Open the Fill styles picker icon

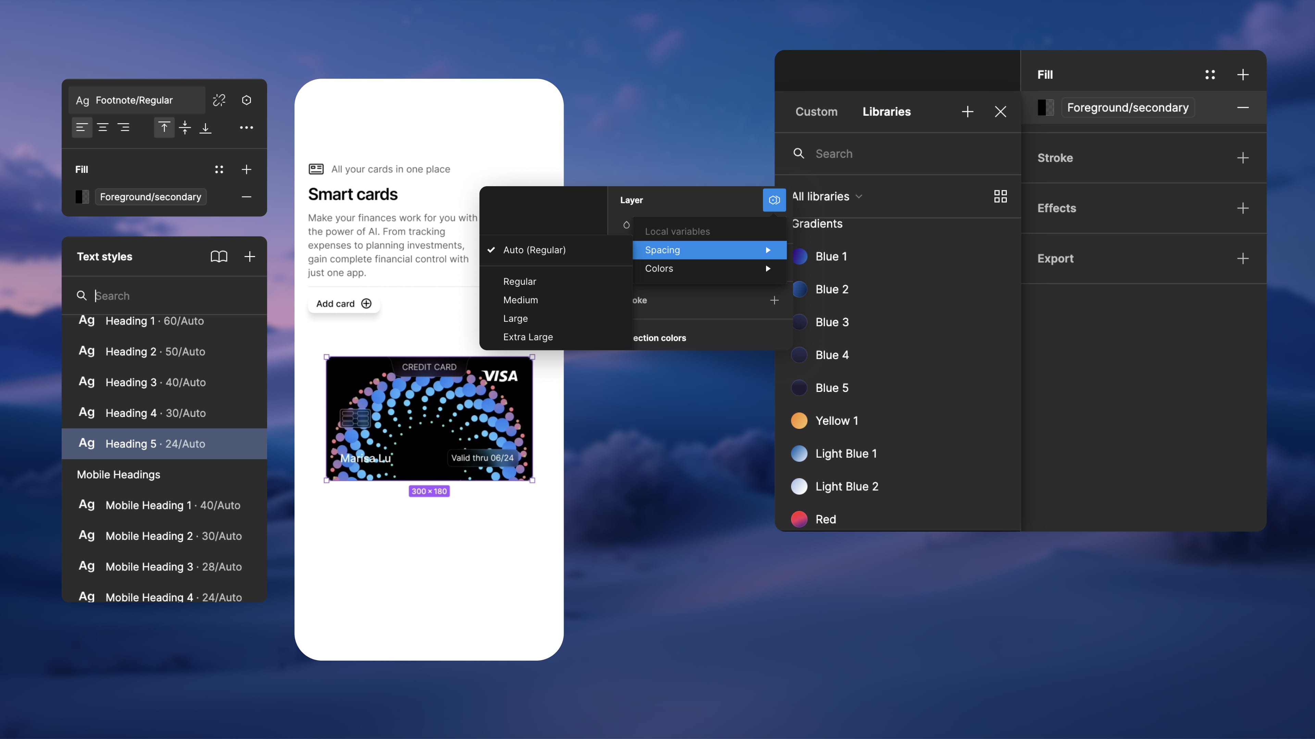click(x=219, y=169)
